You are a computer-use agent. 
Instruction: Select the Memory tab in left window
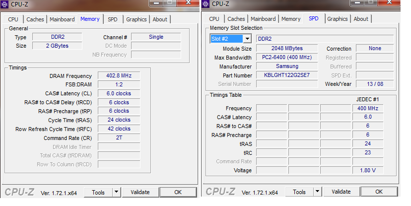point(90,19)
